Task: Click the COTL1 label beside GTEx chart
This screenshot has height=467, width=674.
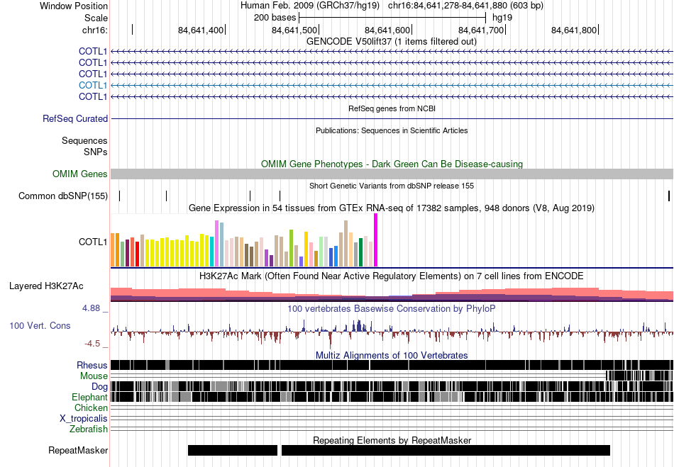Action: point(93,242)
